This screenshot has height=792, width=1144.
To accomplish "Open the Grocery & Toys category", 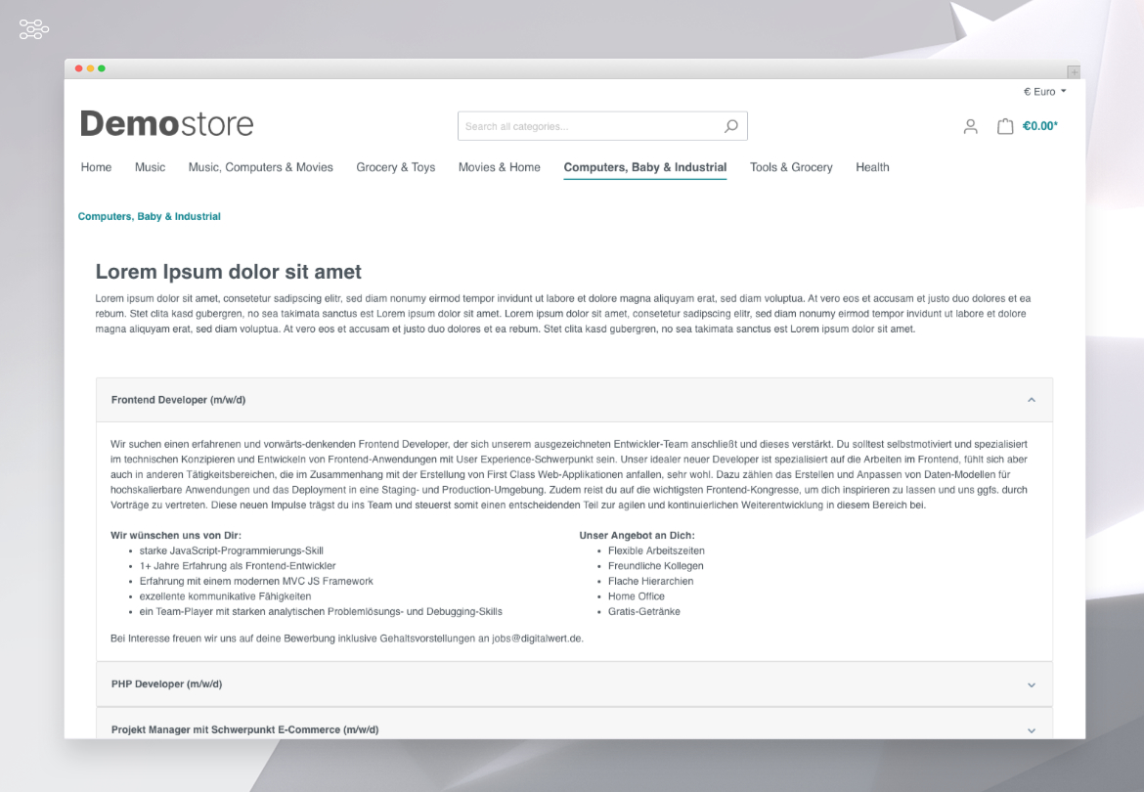I will [x=395, y=167].
